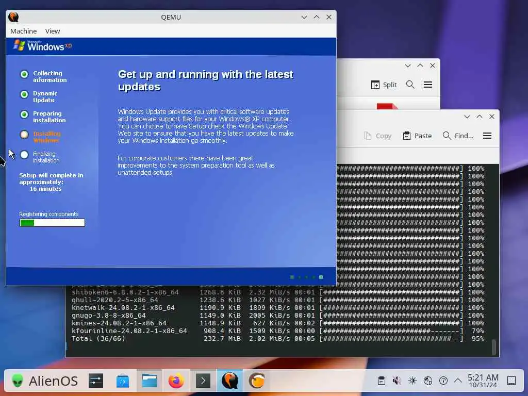Viewport: 528px width, 396px height.
Task: Click Find... in the terminal toolbar
Action: 458,136
